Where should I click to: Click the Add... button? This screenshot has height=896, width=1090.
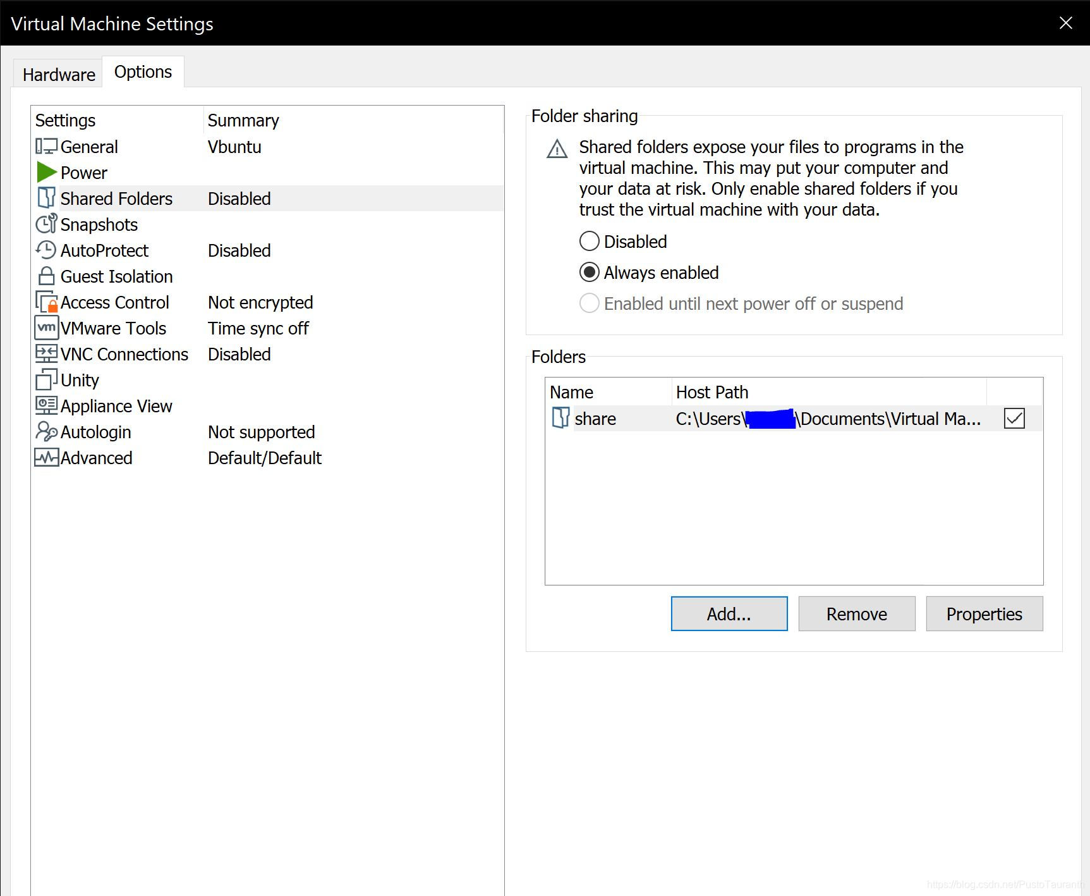(x=729, y=613)
